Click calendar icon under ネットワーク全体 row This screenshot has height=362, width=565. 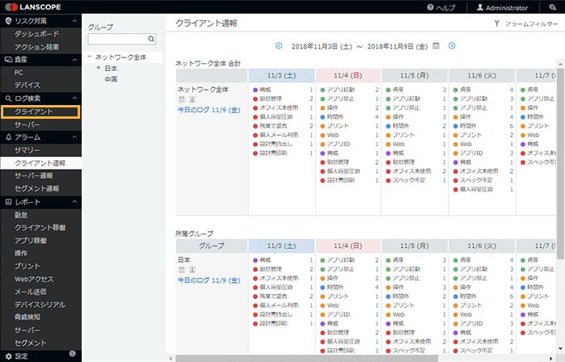(181, 99)
